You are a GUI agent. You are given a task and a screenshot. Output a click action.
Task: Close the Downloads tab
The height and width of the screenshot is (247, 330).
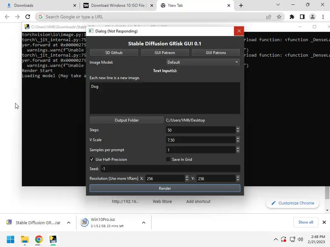click(75, 5)
